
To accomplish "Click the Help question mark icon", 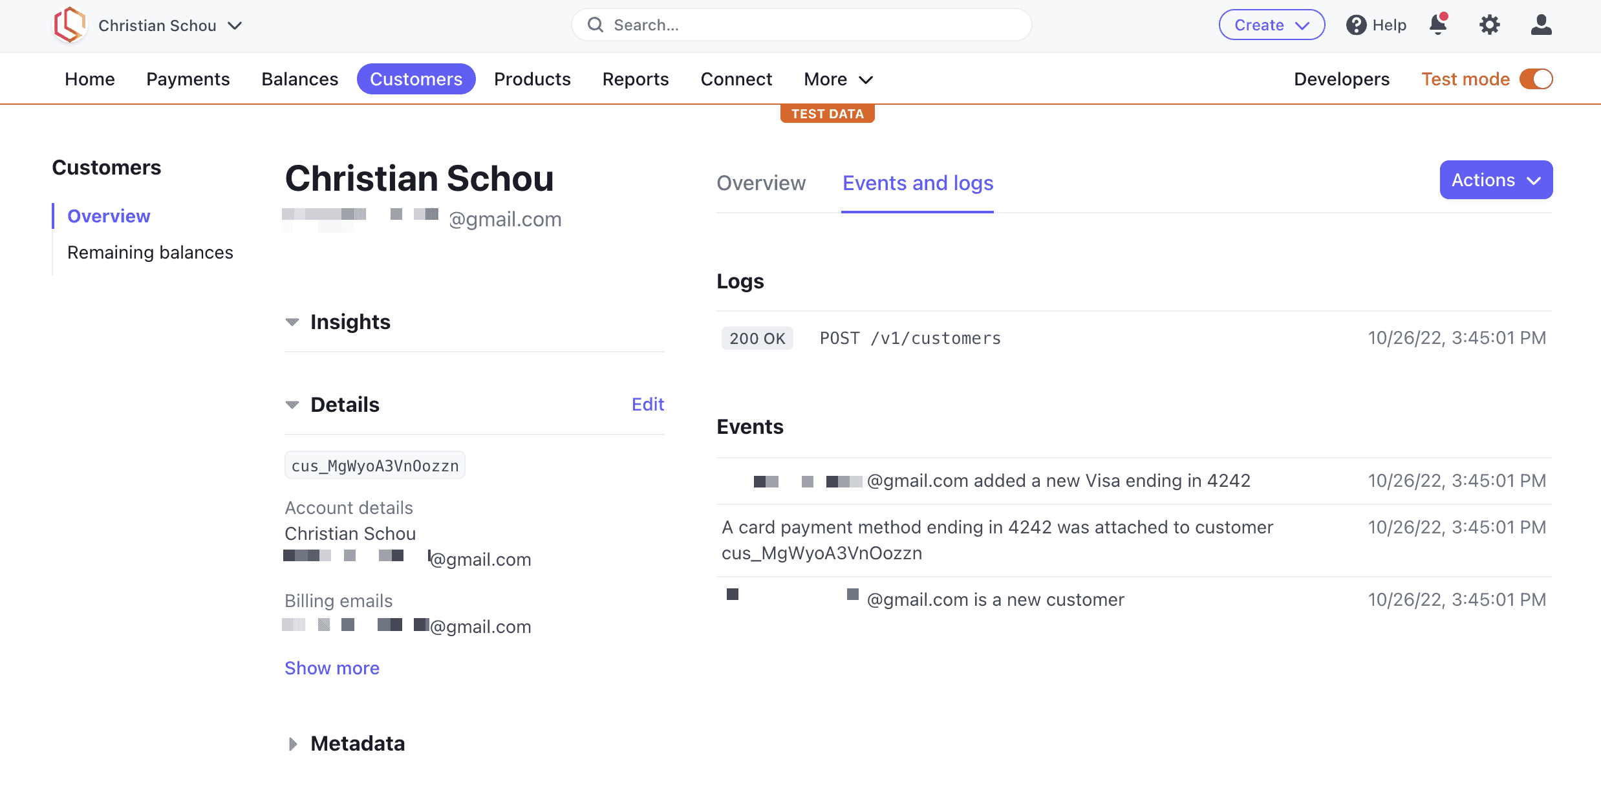I will (x=1356, y=25).
